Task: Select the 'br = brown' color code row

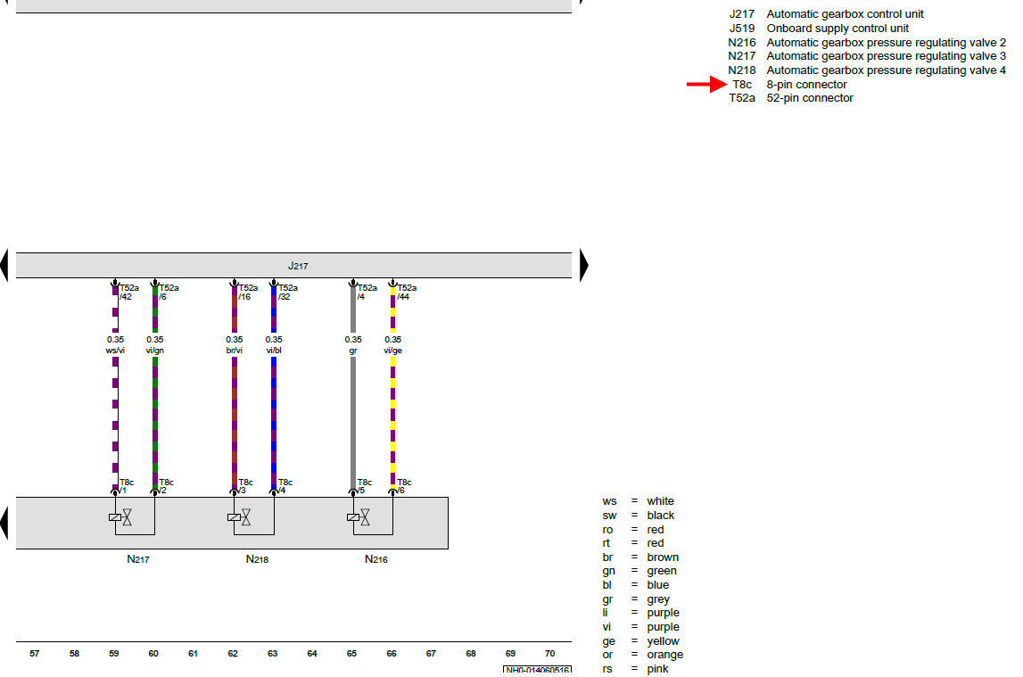Action: pyautogui.click(x=640, y=557)
